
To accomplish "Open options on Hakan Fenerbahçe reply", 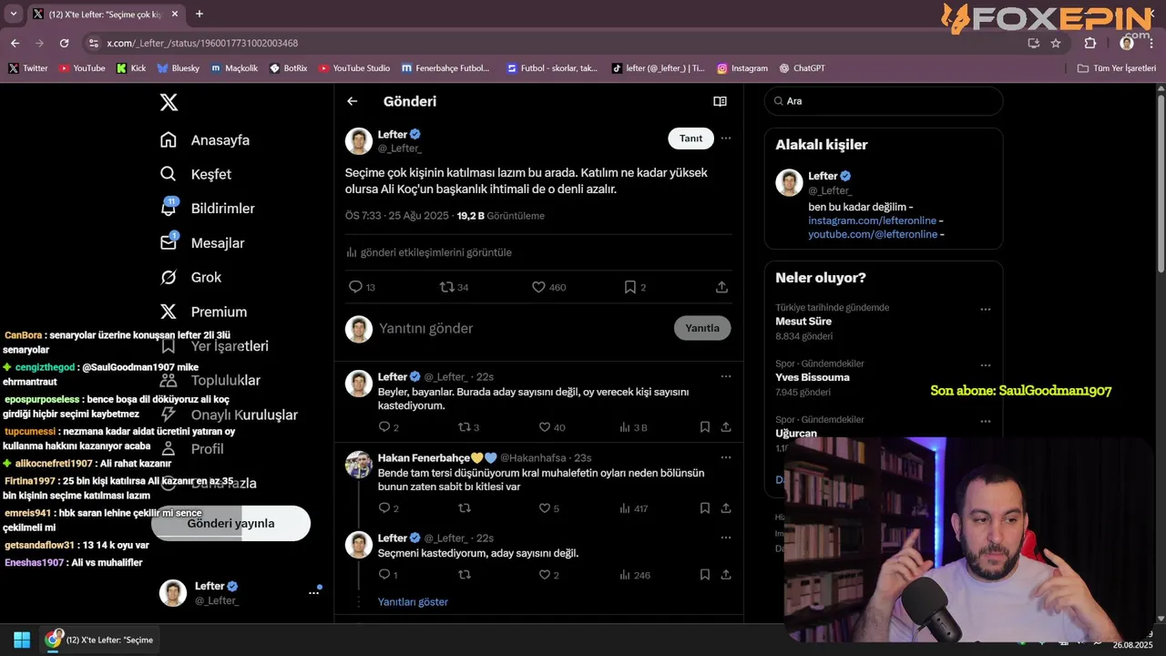I will pos(726,457).
